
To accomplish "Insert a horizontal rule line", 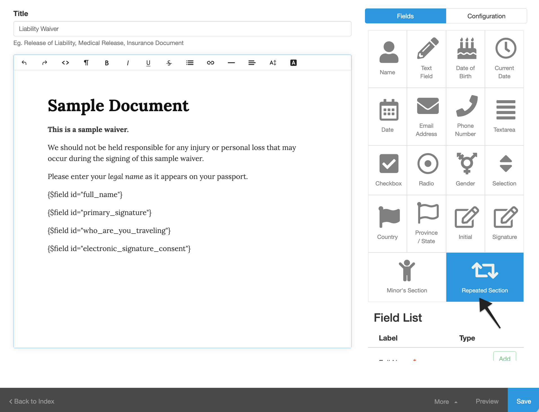I will [x=231, y=63].
